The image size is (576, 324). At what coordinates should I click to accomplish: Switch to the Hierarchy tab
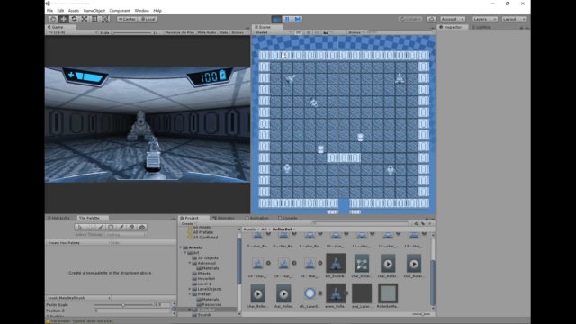click(60, 218)
